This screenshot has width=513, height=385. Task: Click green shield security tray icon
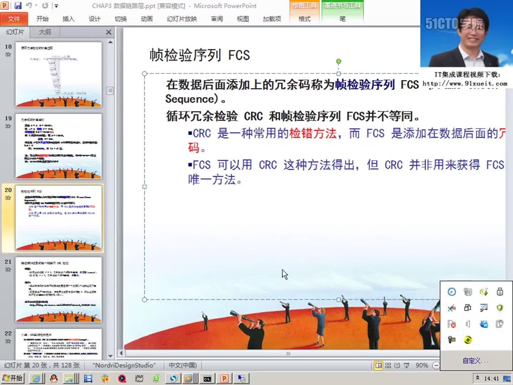tap(500, 308)
